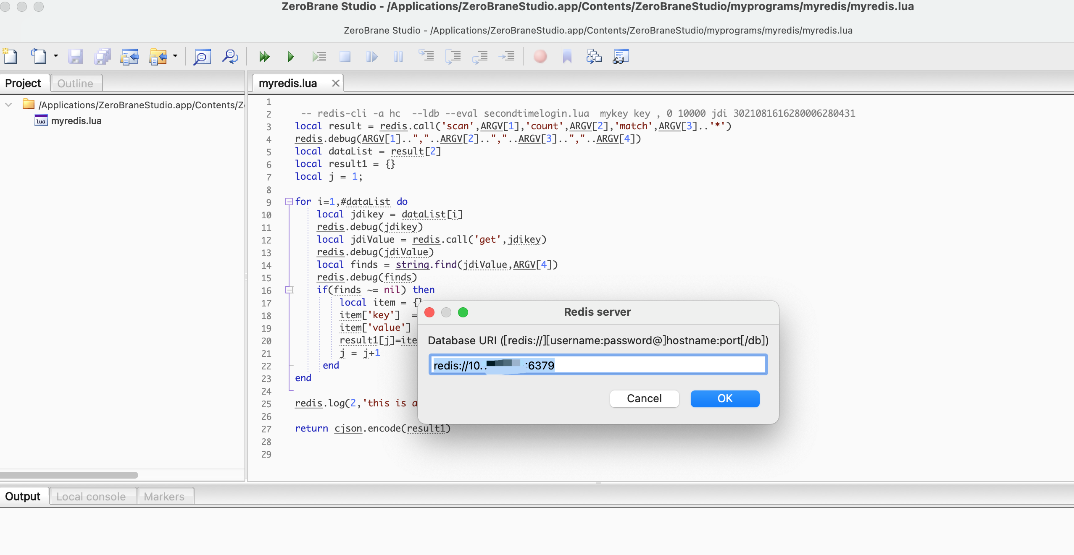Collapse the project root folder chevron
The width and height of the screenshot is (1074, 555).
[9, 105]
